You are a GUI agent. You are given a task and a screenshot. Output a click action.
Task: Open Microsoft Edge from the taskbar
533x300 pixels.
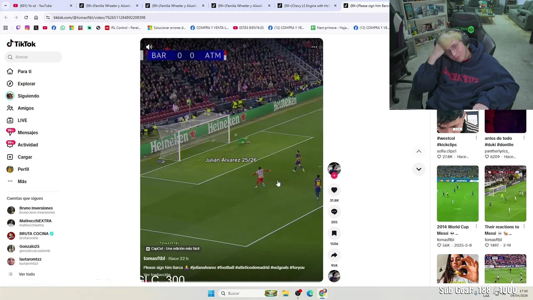click(310, 293)
